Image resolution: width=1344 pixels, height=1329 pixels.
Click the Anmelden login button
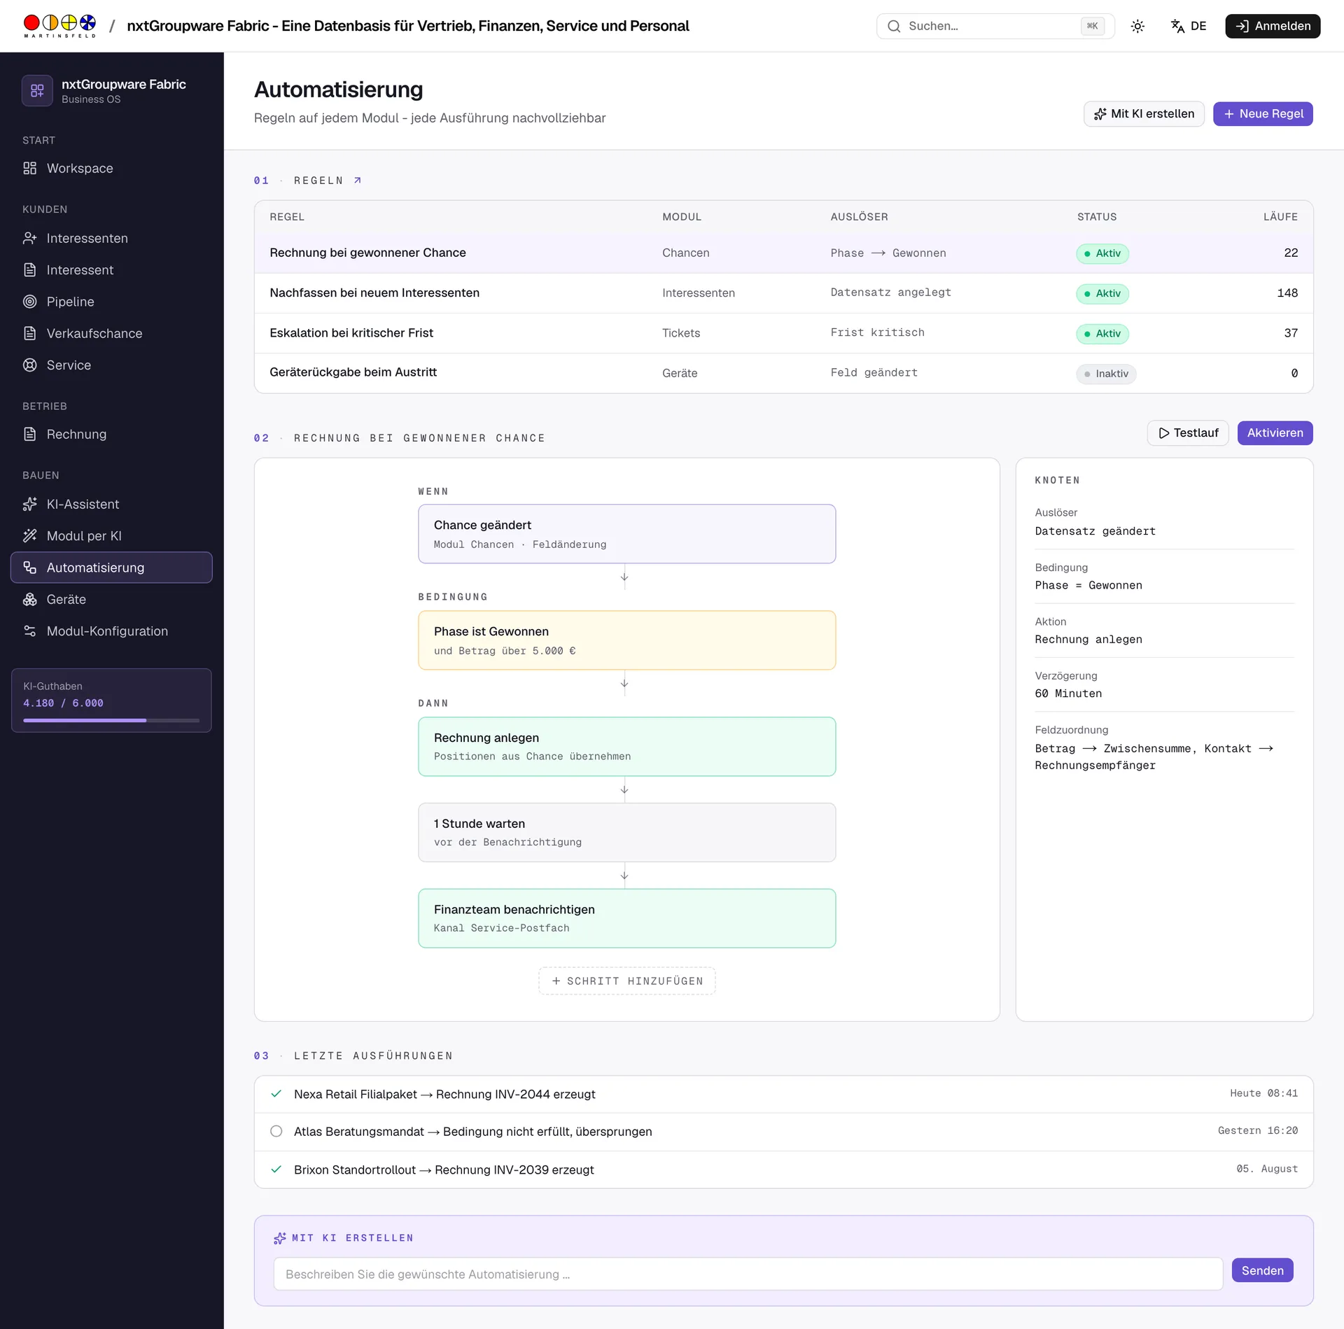(1273, 27)
